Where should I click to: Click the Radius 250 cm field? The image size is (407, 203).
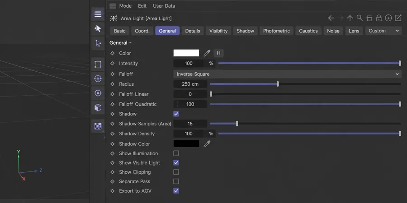[x=190, y=84]
